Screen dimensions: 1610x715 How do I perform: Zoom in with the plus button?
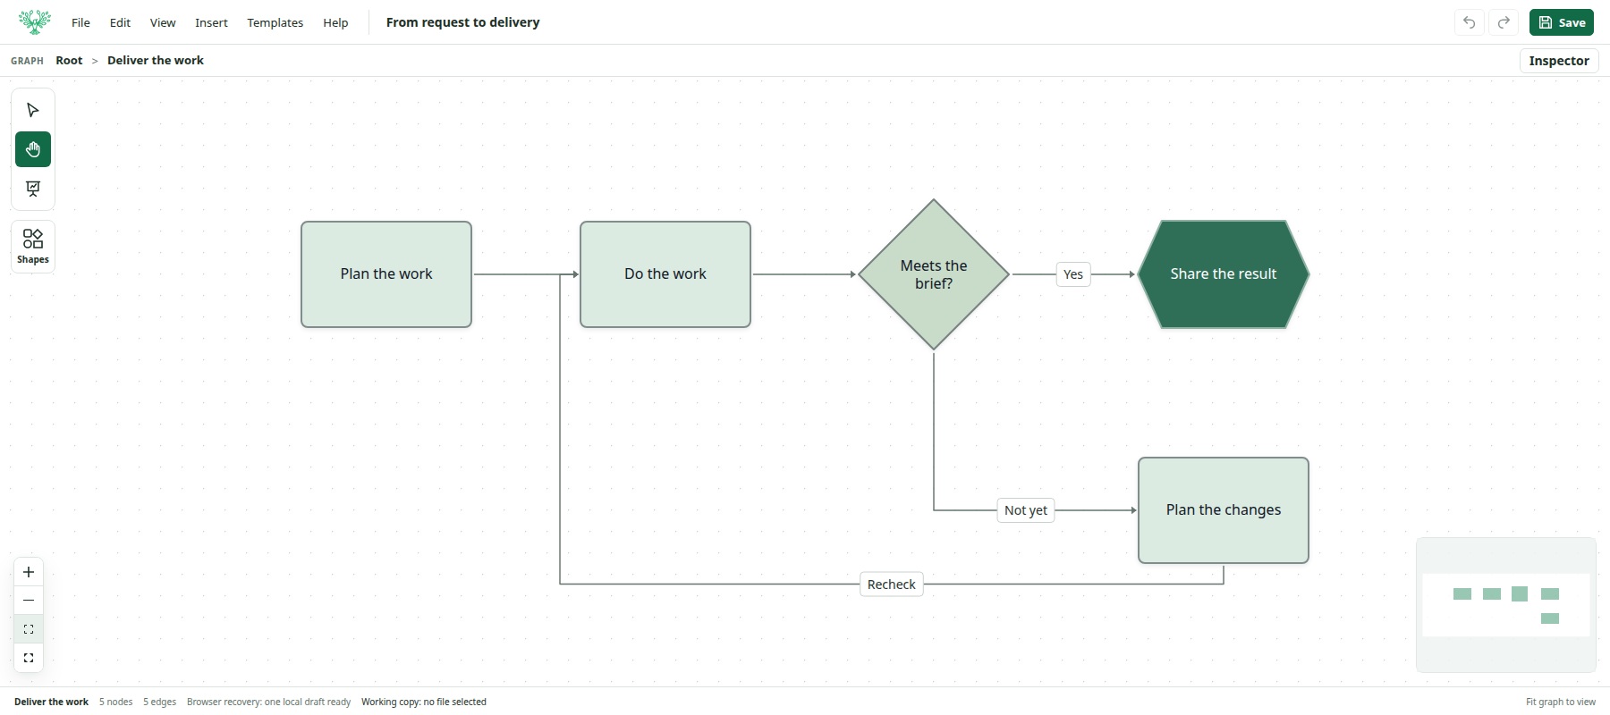click(x=29, y=572)
